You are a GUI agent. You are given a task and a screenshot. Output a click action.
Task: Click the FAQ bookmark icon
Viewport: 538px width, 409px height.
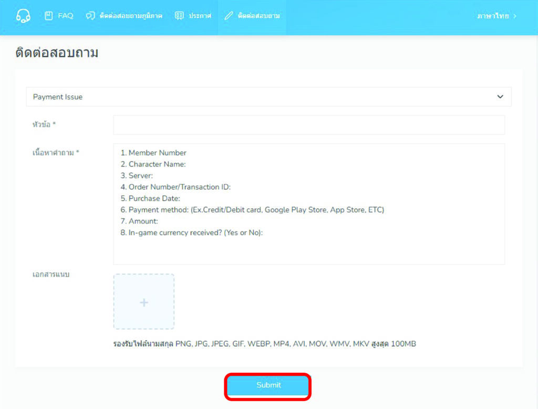pyautogui.click(x=49, y=16)
